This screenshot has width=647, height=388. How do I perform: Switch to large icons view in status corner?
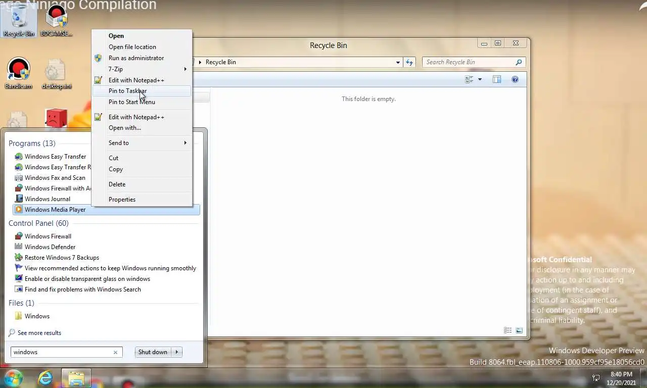519,330
